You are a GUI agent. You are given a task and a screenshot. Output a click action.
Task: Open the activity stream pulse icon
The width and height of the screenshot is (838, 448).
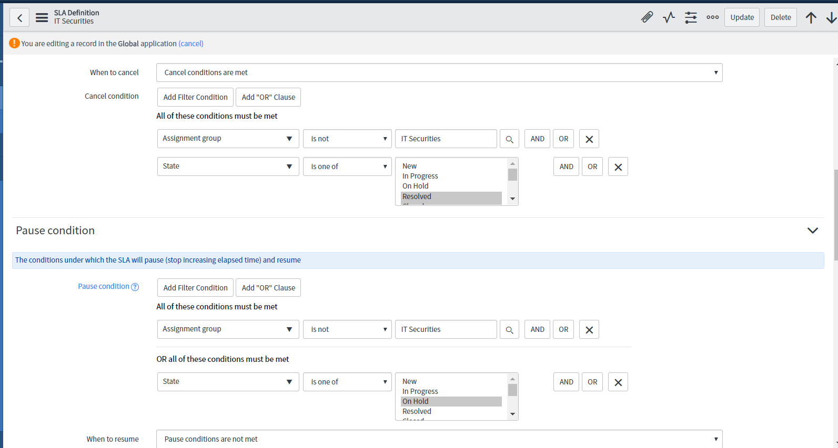669,17
